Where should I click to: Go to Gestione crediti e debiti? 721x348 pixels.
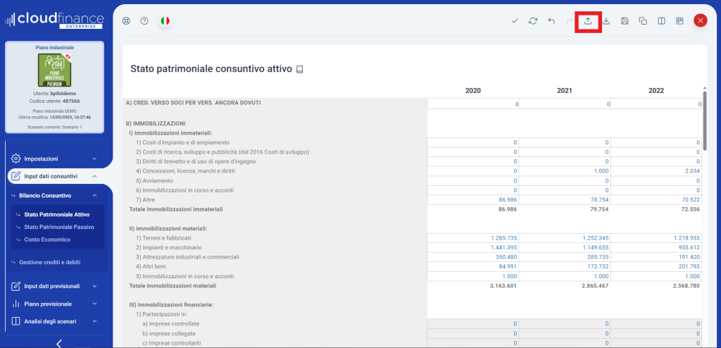point(50,262)
